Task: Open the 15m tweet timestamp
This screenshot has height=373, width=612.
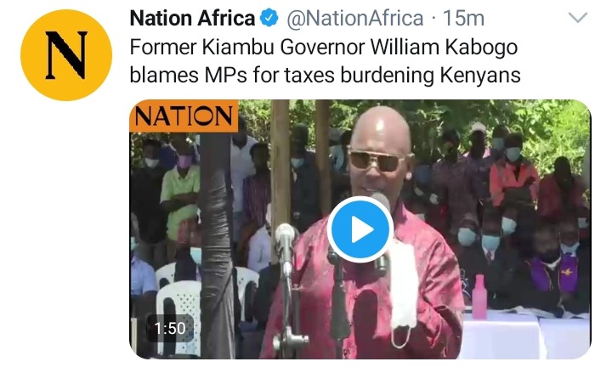Action: [x=464, y=19]
